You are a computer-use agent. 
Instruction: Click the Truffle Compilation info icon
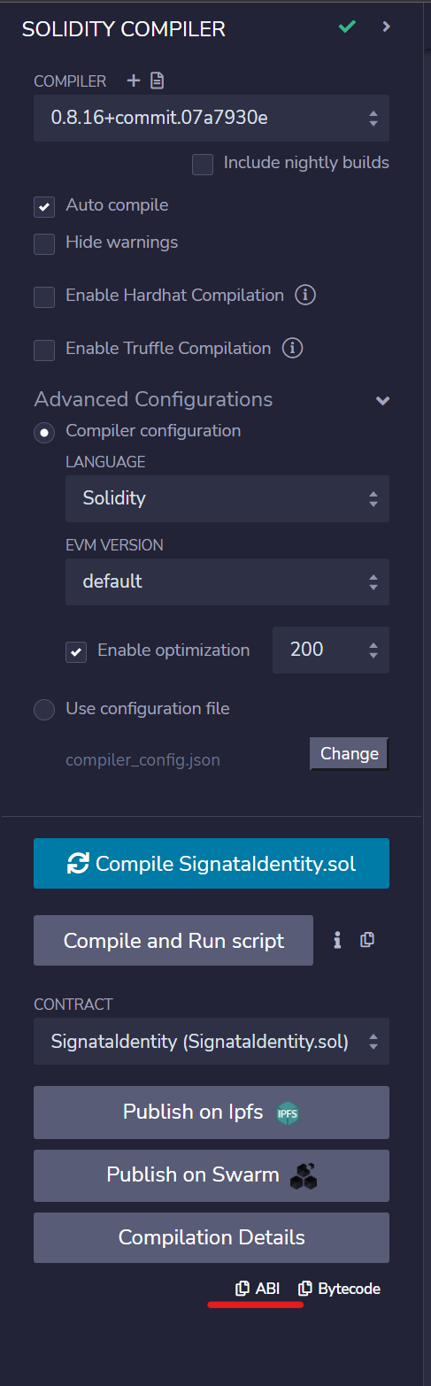pos(292,349)
